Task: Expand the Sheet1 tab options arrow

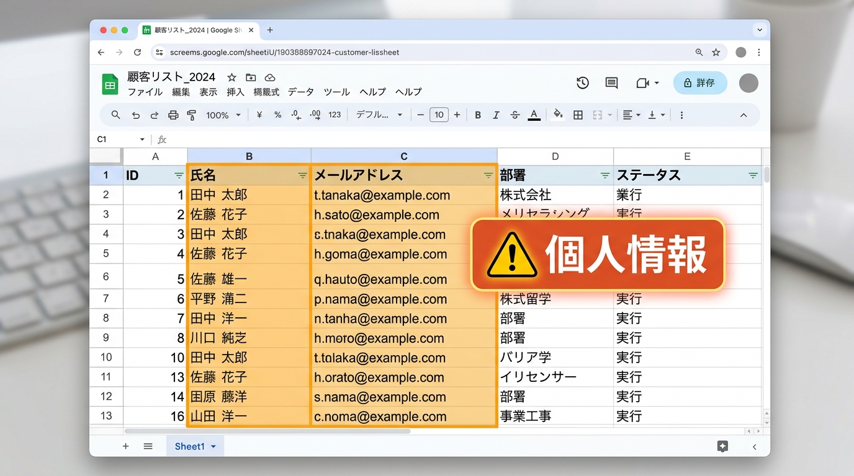Action: click(x=213, y=446)
